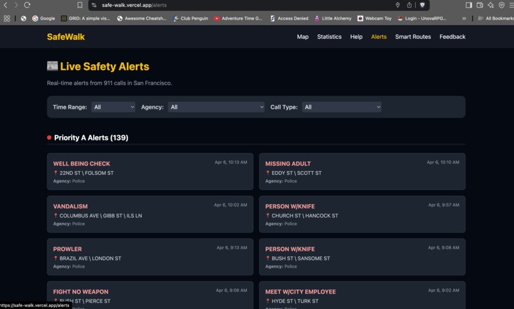
Task: Click COLUMBUS AVE \ GIBB ST \ ILS LN location
Action: click(101, 216)
